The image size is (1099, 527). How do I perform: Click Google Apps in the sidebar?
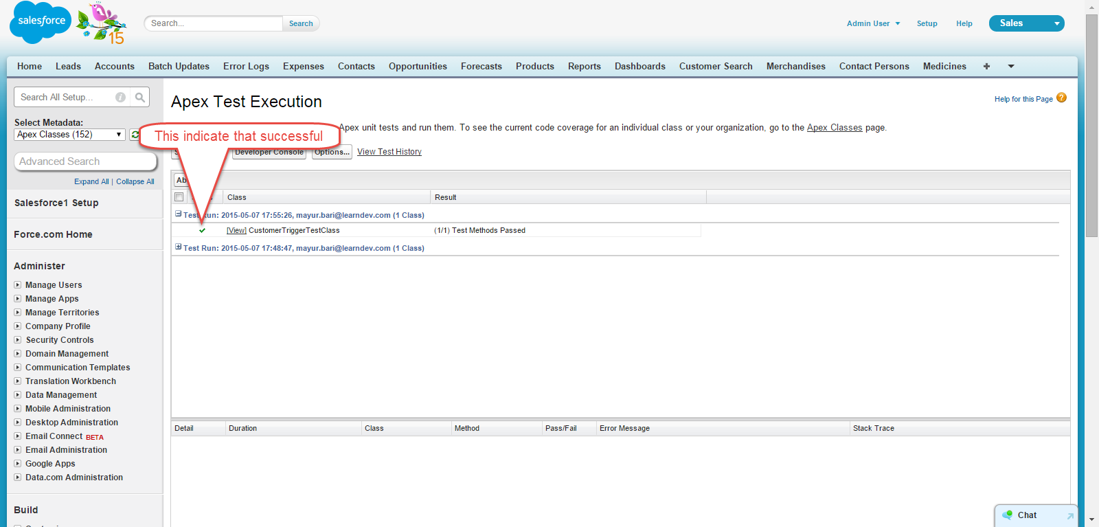click(50, 464)
